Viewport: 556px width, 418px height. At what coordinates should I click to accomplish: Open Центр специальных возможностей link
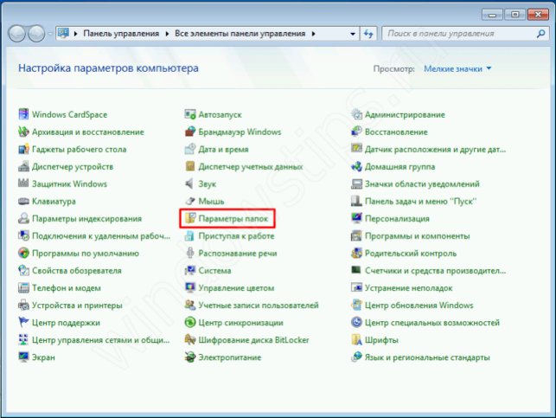coord(432,323)
